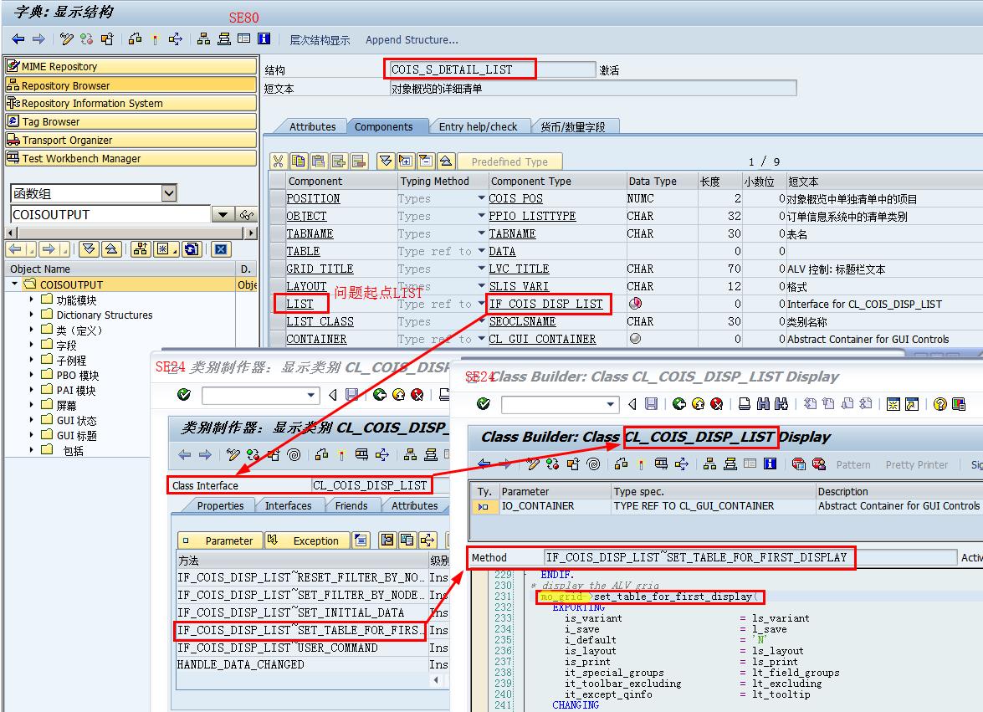Click the close icon in object list toolbar
Viewport: 983px width, 712px height.
click(x=221, y=249)
